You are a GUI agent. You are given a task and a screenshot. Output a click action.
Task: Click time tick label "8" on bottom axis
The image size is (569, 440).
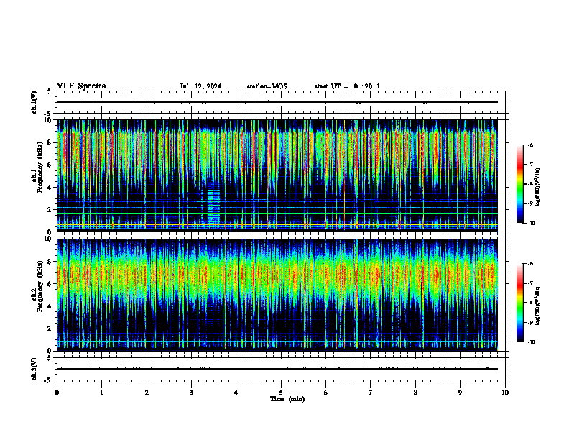click(415, 393)
